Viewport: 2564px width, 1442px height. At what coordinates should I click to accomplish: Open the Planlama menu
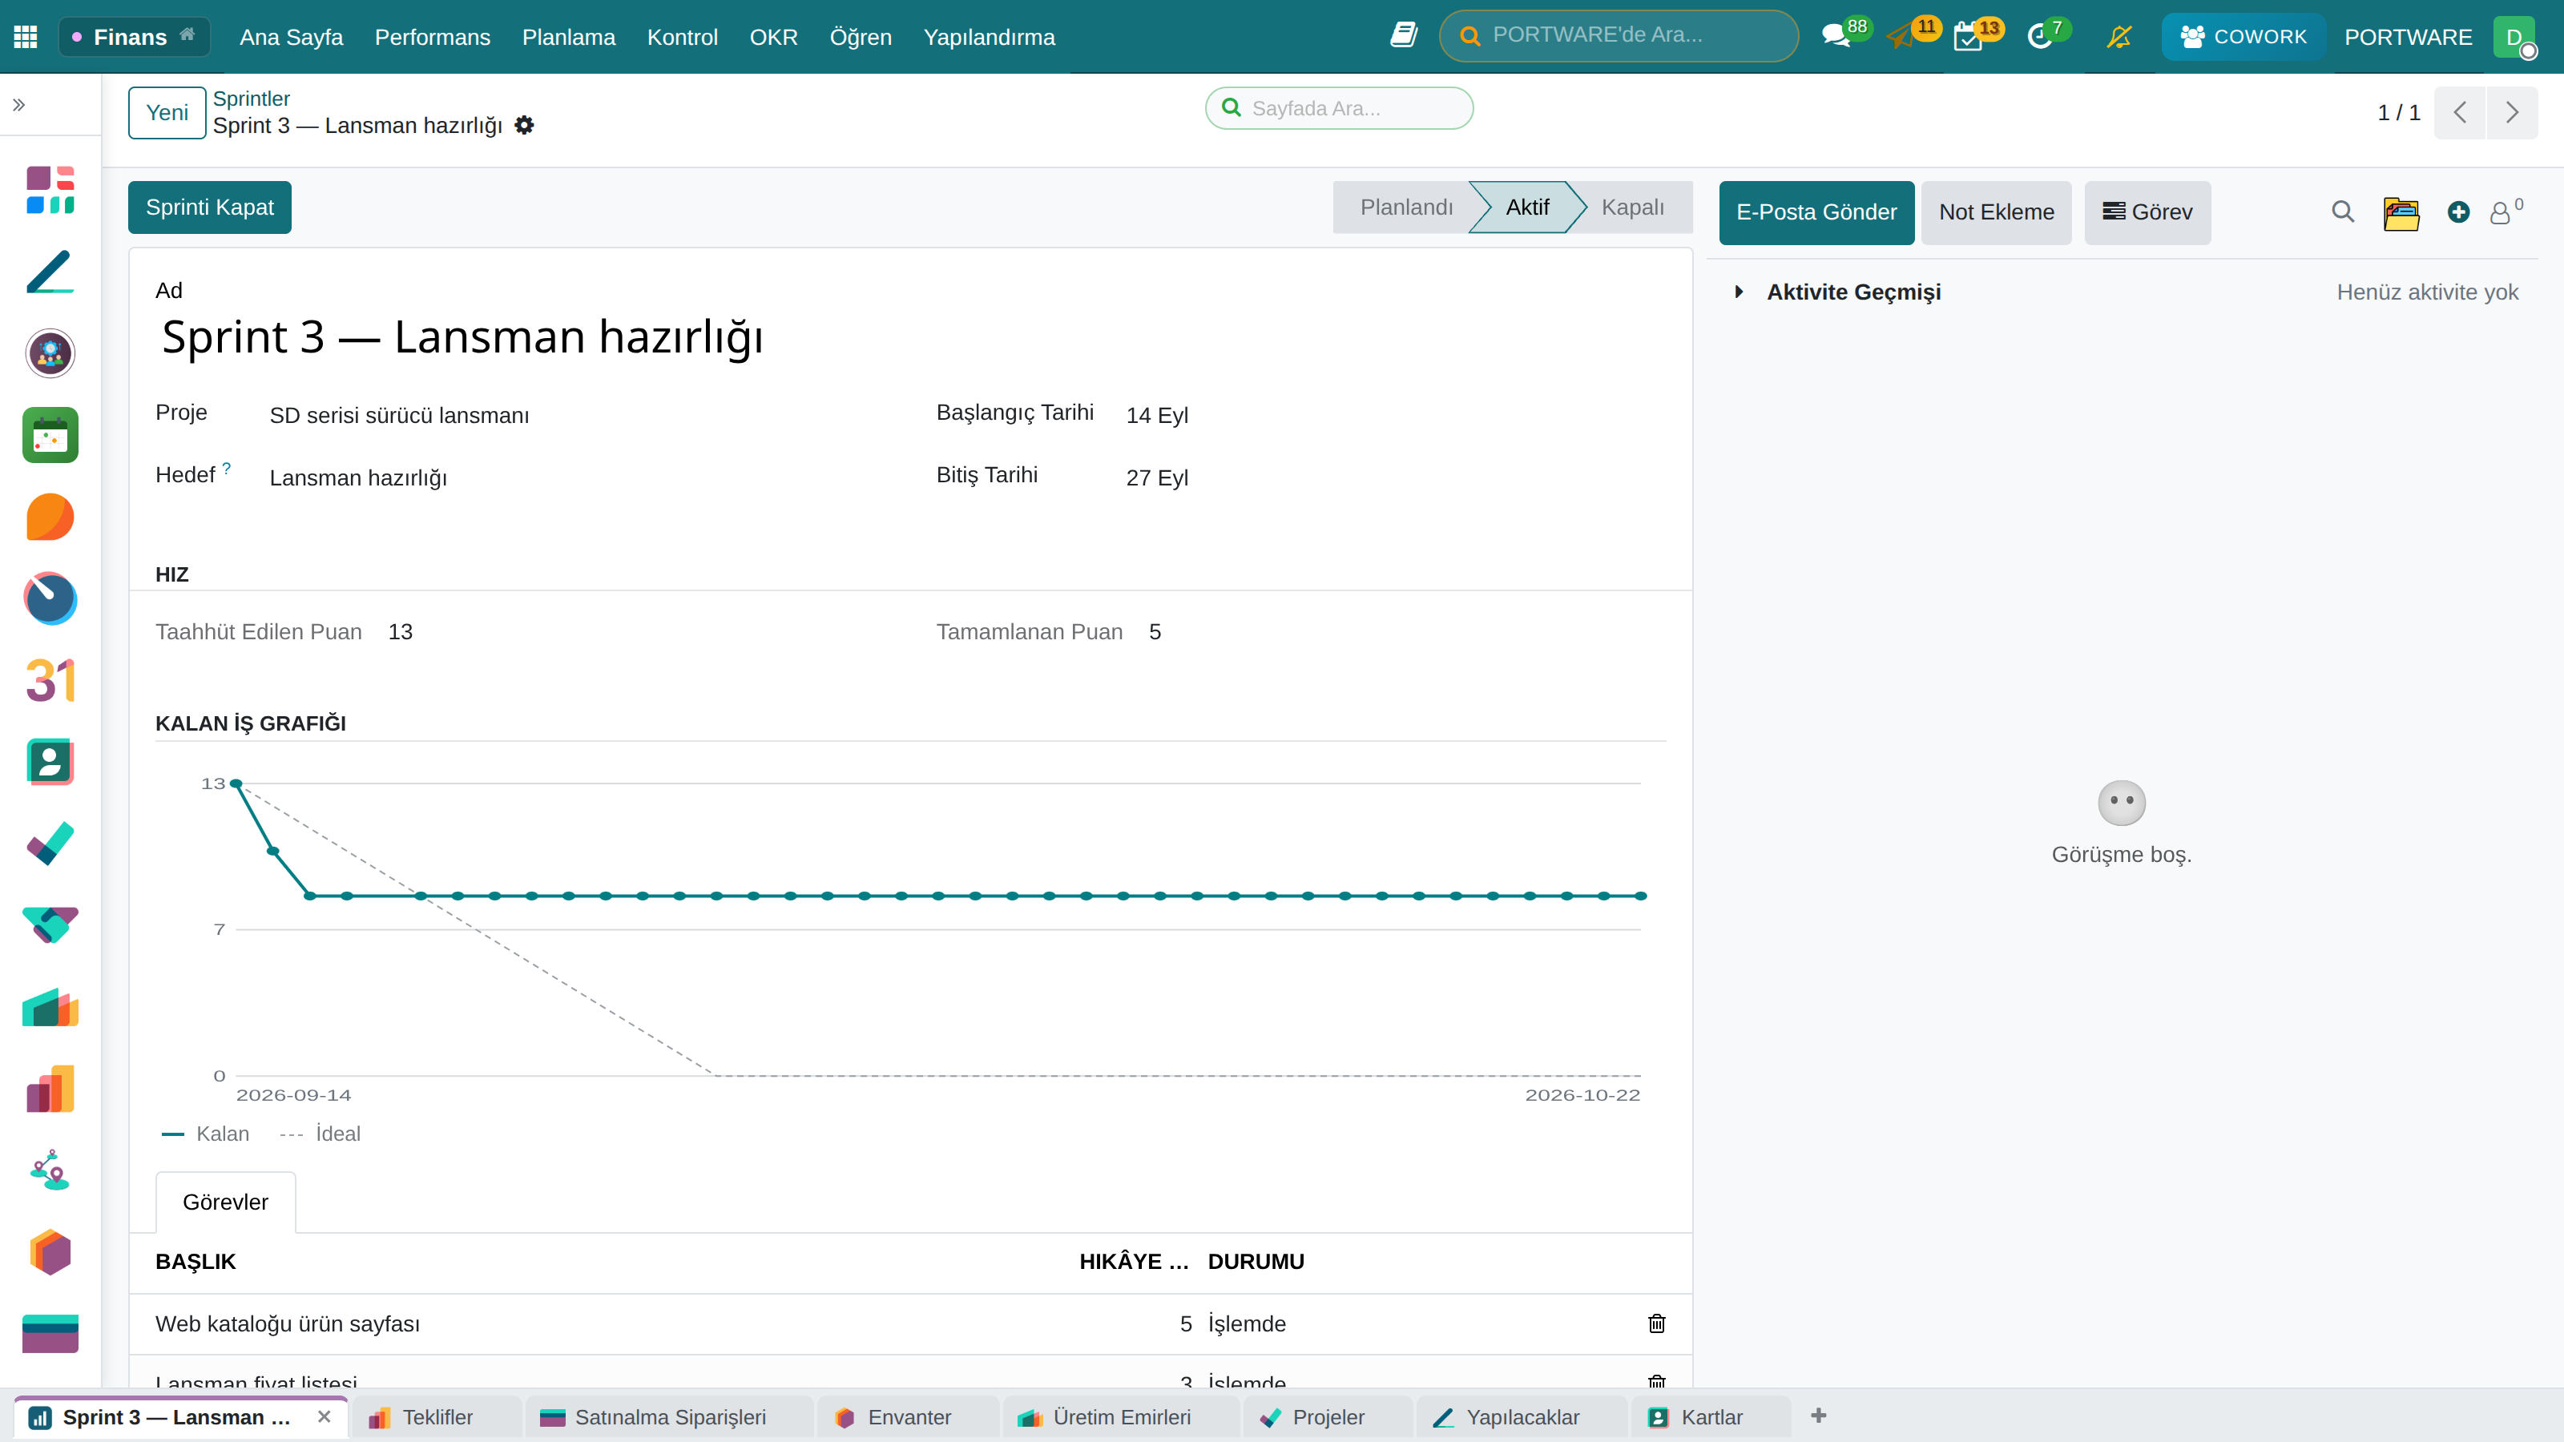coord(568,37)
